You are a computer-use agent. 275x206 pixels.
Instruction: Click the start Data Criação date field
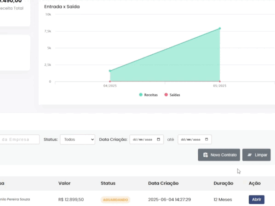coord(147,139)
